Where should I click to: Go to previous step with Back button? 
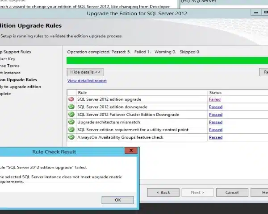click(162, 192)
